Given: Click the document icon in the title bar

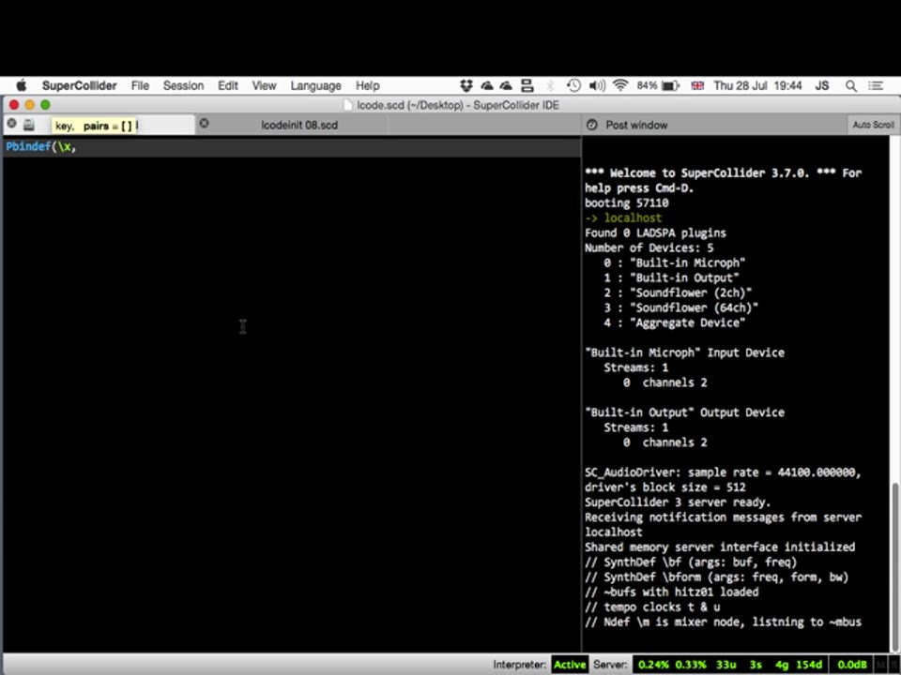Looking at the screenshot, I should click(x=347, y=105).
